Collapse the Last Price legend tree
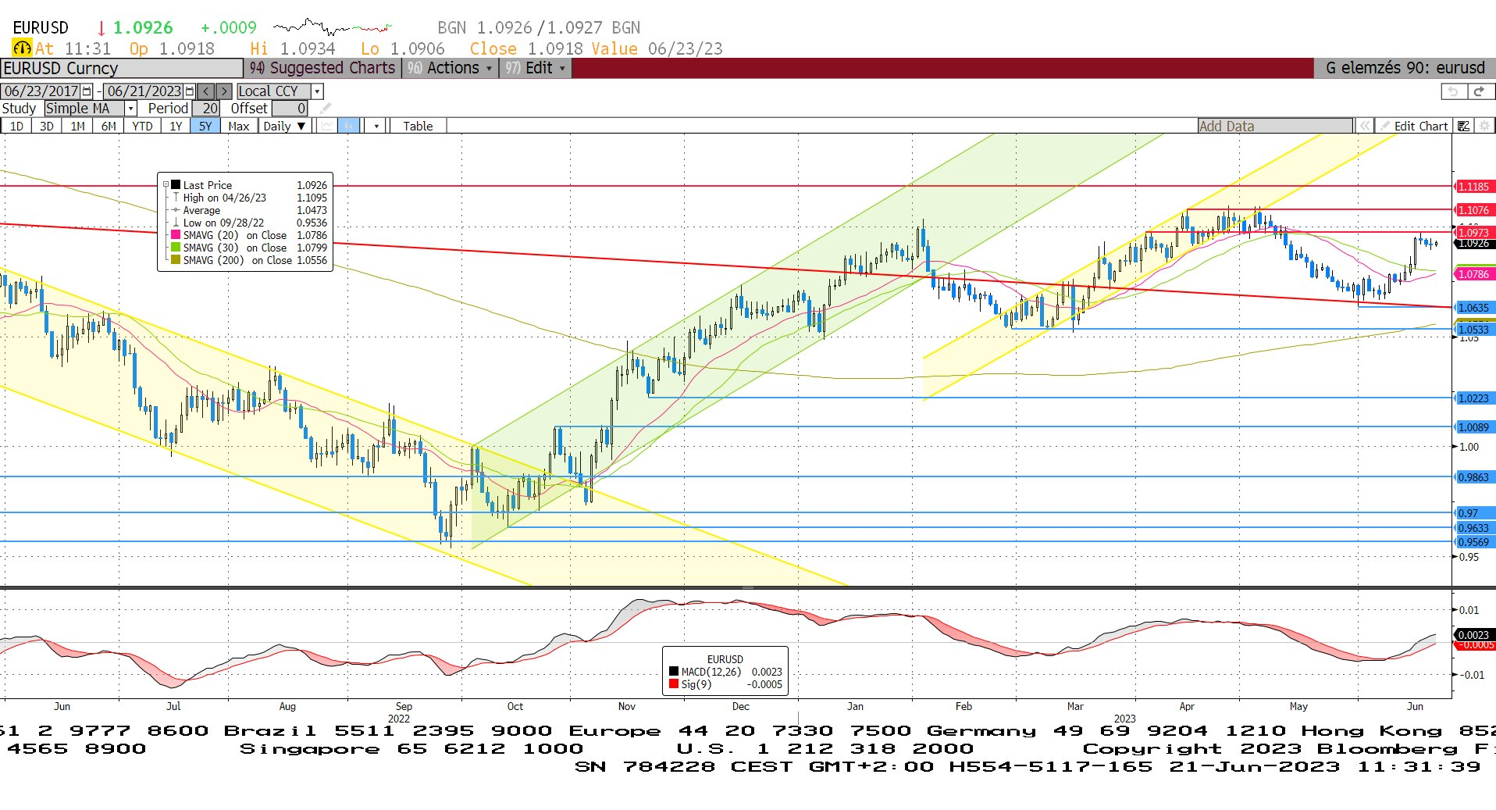 point(166,185)
